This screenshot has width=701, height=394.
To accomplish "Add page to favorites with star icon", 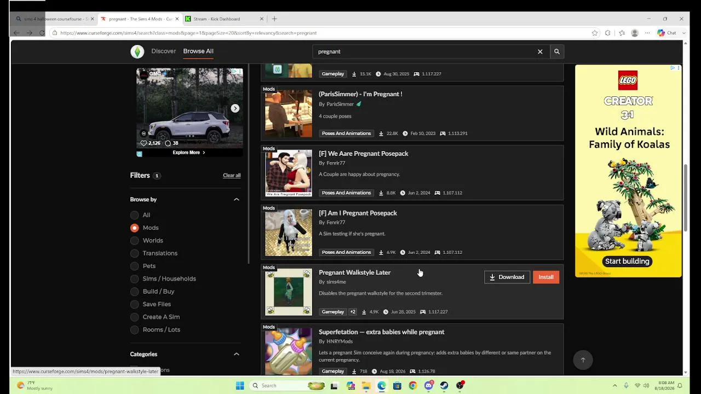I will pyautogui.click(x=595, y=33).
